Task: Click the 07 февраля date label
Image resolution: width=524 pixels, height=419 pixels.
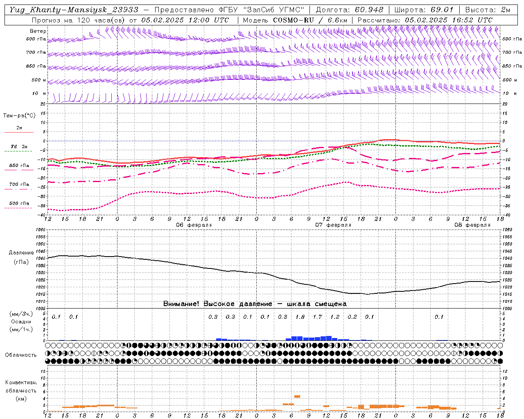Action: coord(333,225)
